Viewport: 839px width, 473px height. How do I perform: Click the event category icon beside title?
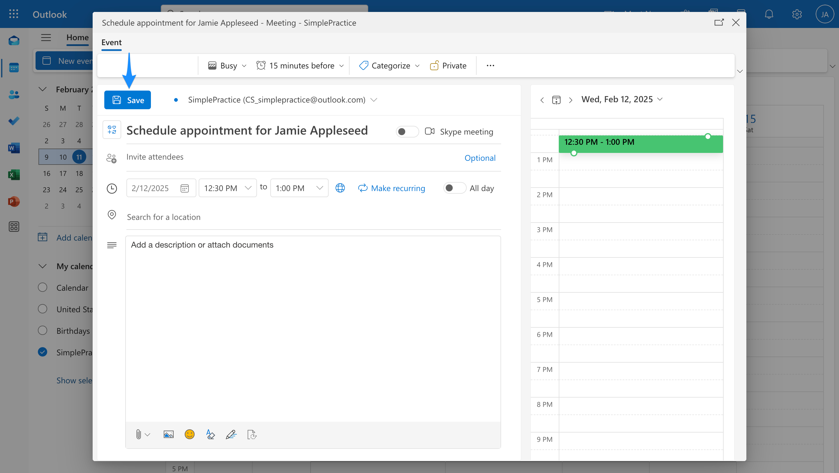pos(112,130)
